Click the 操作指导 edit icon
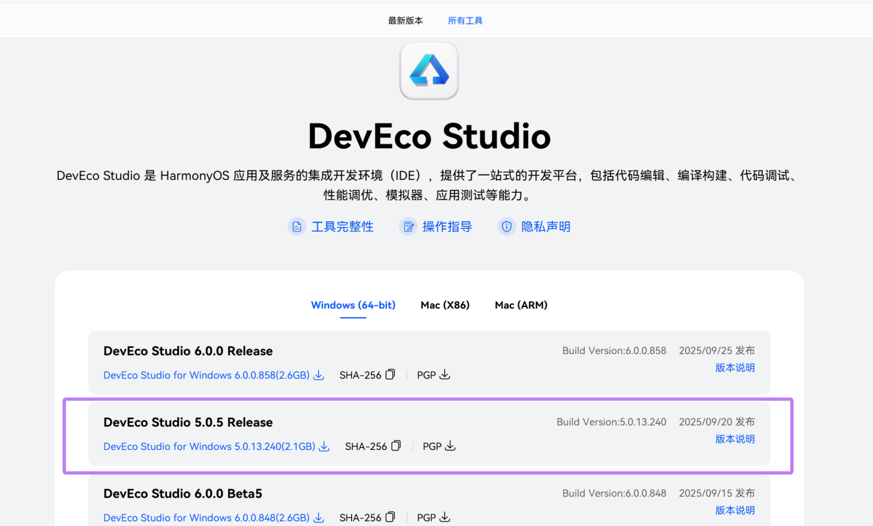The width and height of the screenshot is (873, 526). point(408,226)
